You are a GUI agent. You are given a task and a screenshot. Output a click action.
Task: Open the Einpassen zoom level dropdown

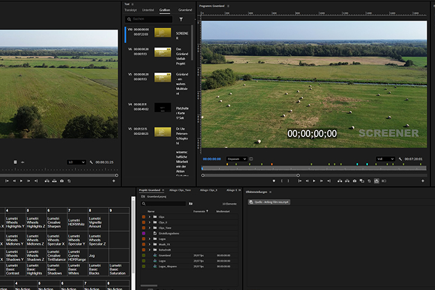coord(237,159)
